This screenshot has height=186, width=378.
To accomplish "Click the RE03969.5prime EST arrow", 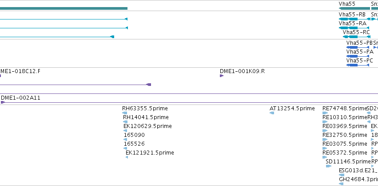I will coord(325,131).
